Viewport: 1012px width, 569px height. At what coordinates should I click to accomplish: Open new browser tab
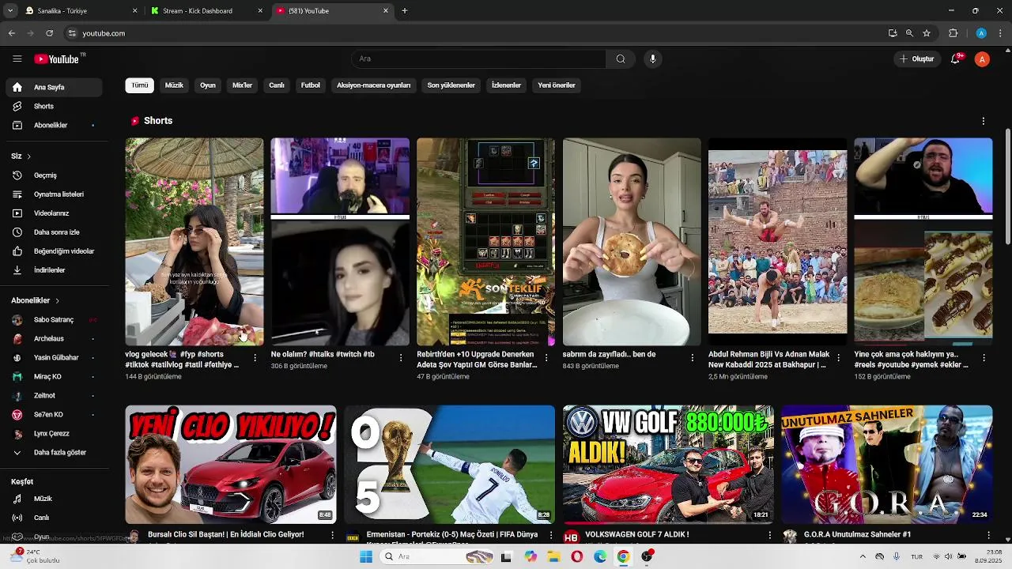405,11
